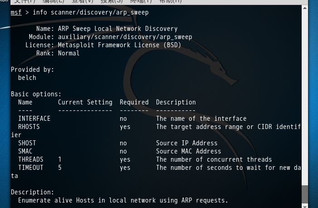The height and width of the screenshot is (208, 318).
Task: Click the THREADS option name
Action: (31, 159)
